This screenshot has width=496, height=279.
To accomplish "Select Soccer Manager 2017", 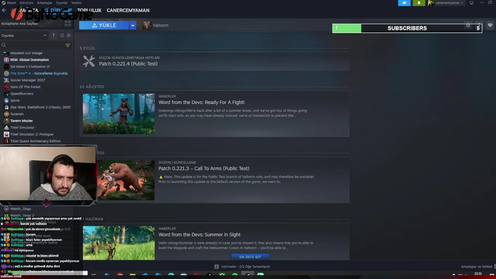I will point(28,80).
